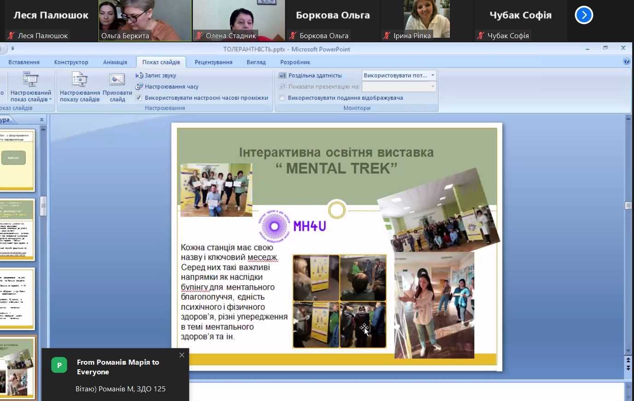Viewport: 634px width, 401px height.
Task: Dismiss the chat notification from Романів Марія
Action: 182,355
